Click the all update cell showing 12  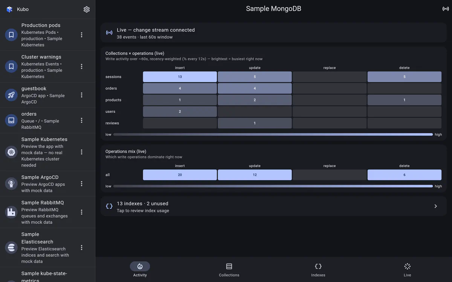pos(255,175)
